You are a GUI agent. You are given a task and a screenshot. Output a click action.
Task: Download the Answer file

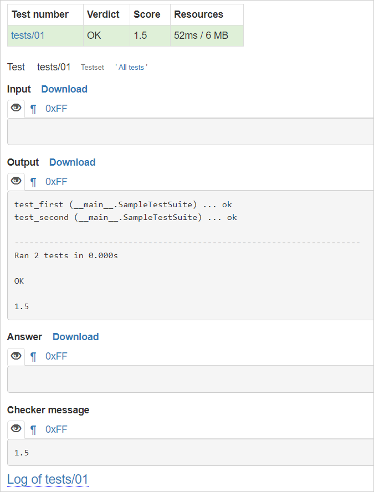coord(75,337)
